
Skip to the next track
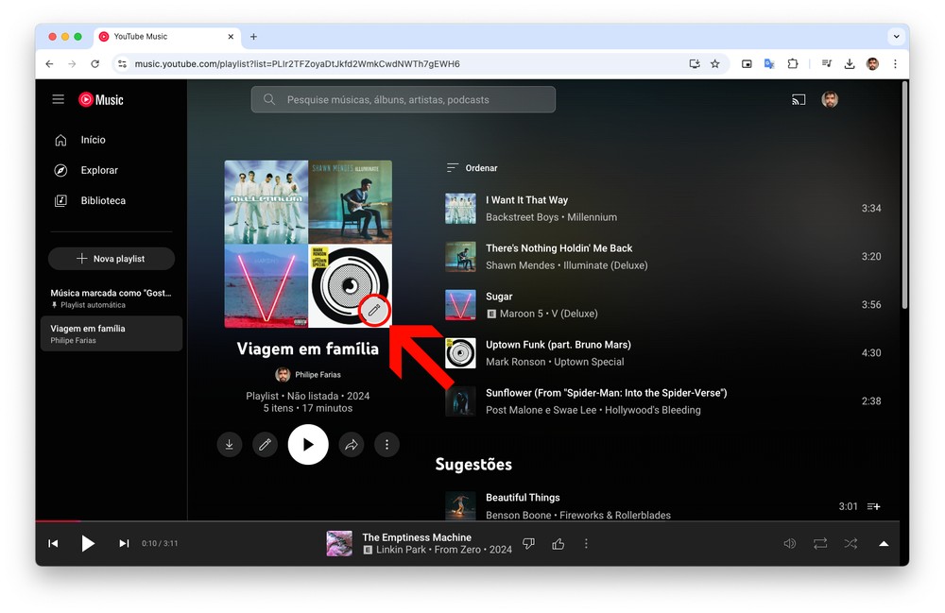(x=124, y=544)
